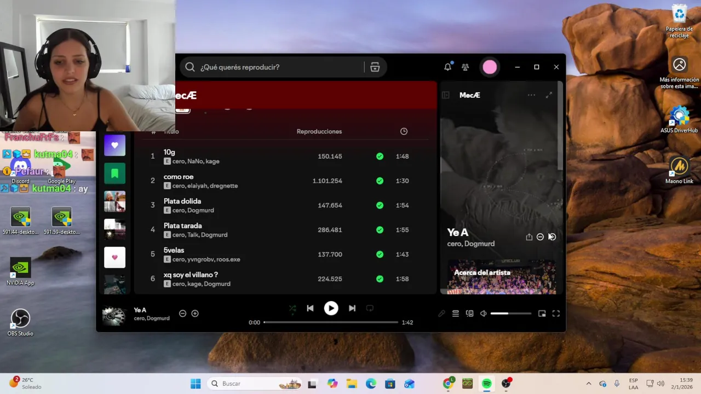Enter fullscreen player mode
The image size is (701, 394).
click(556, 314)
